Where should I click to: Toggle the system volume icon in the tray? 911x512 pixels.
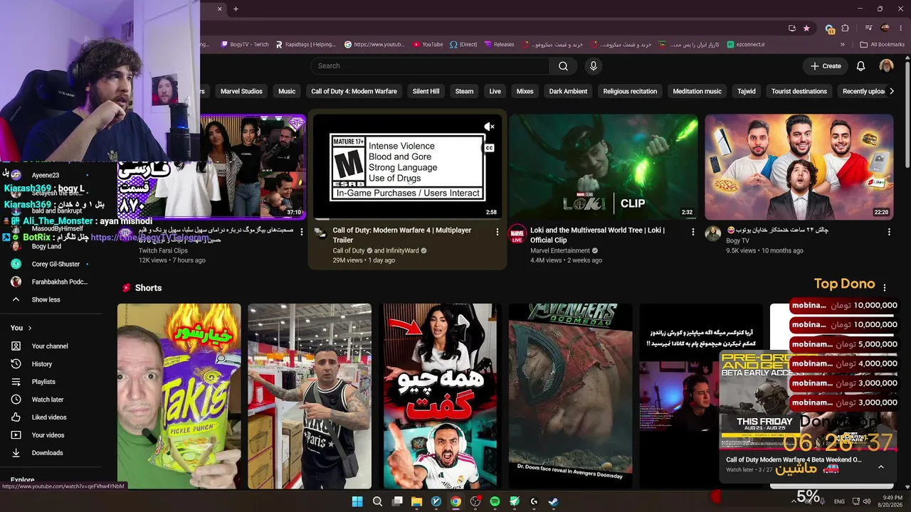point(867,501)
